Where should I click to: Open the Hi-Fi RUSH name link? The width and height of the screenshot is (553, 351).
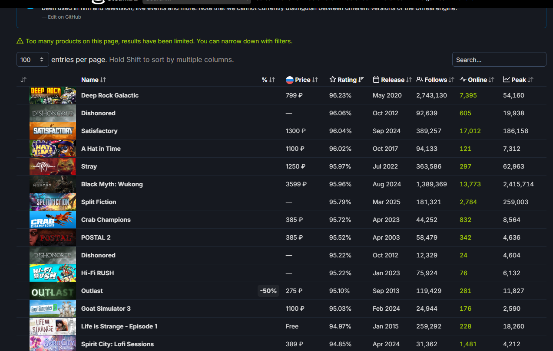(97, 273)
